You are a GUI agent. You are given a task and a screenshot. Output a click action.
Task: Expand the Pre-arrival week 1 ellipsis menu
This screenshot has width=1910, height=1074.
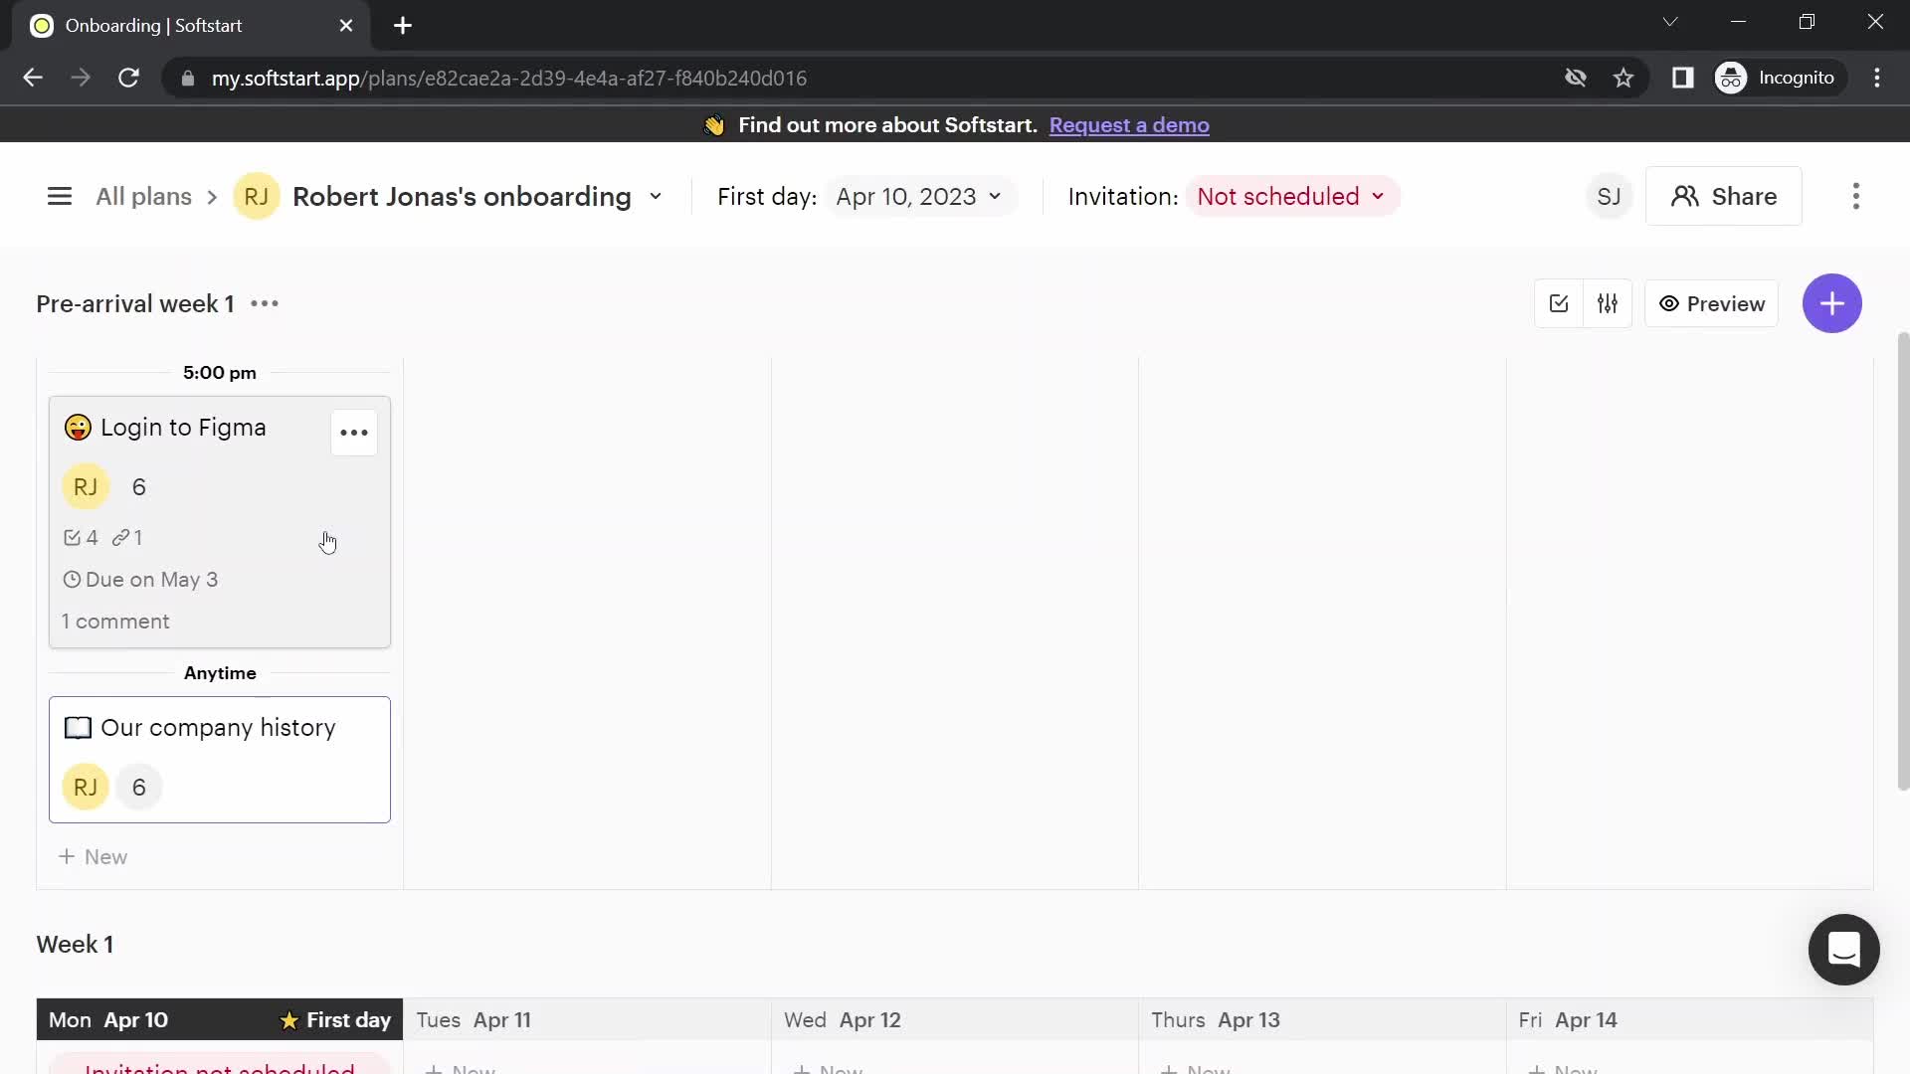coord(264,303)
